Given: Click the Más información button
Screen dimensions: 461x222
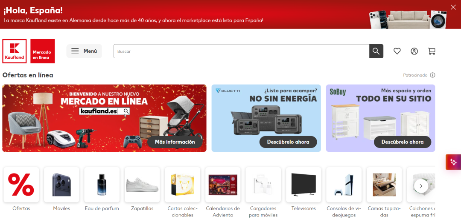Looking at the screenshot, I should pyautogui.click(x=175, y=142).
